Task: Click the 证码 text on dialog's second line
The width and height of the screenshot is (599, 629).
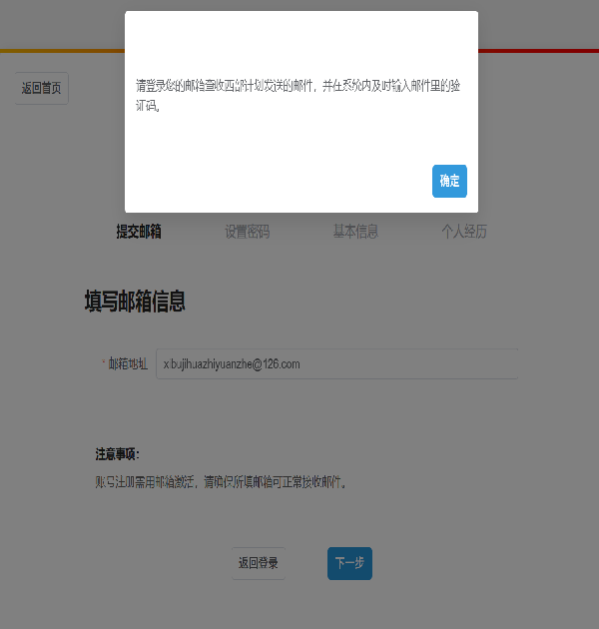Action: click(x=148, y=104)
